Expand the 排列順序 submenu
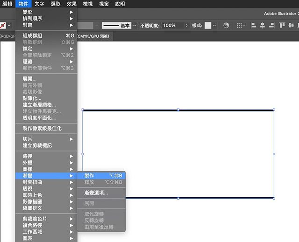299x242 pixels. point(46,19)
